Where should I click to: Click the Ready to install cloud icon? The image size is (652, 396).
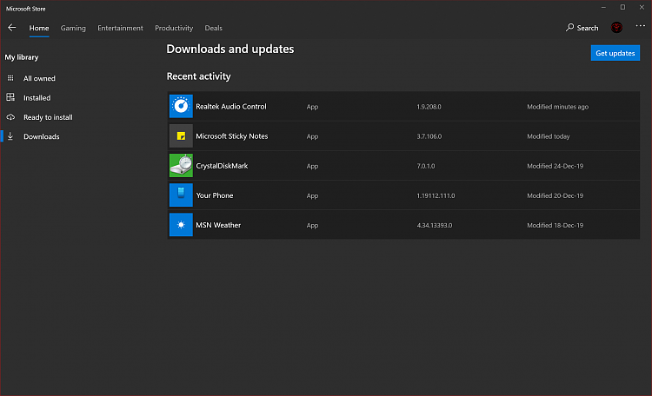point(10,117)
